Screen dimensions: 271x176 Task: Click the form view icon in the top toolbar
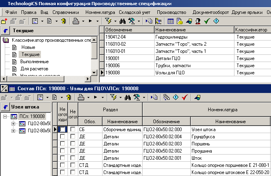pyautogui.click(x=35, y=21)
